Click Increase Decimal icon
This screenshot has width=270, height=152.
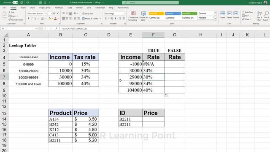[x=120, y=19]
